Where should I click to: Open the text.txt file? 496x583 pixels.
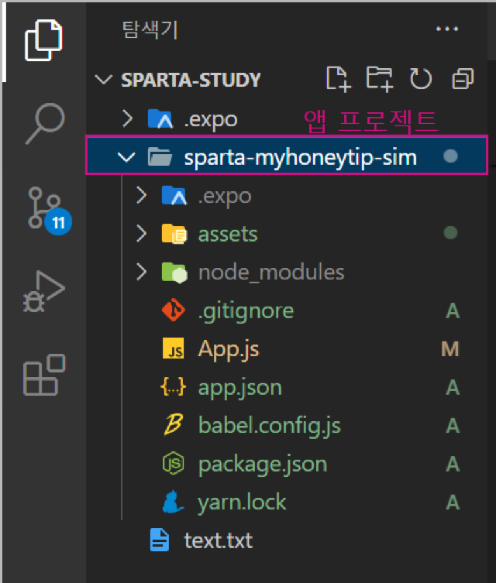(218, 540)
